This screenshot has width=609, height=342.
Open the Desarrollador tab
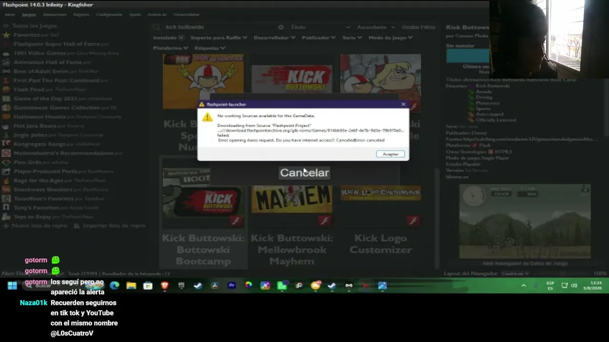tap(187, 15)
